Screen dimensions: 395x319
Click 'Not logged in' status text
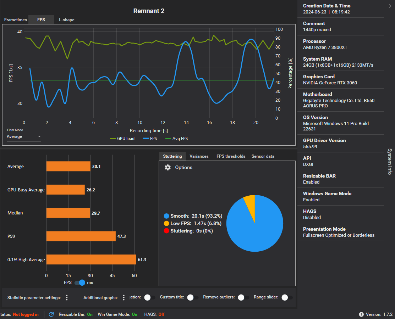[26, 314]
